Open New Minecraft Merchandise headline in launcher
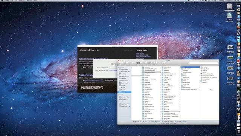 93,59
